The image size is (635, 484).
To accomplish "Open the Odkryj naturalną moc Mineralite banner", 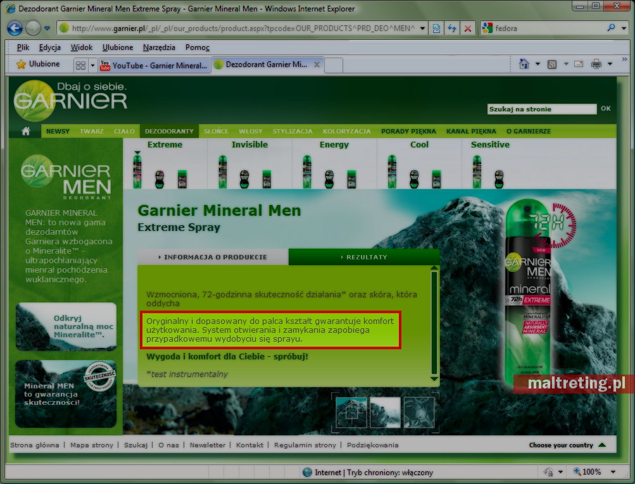I will 66,326.
